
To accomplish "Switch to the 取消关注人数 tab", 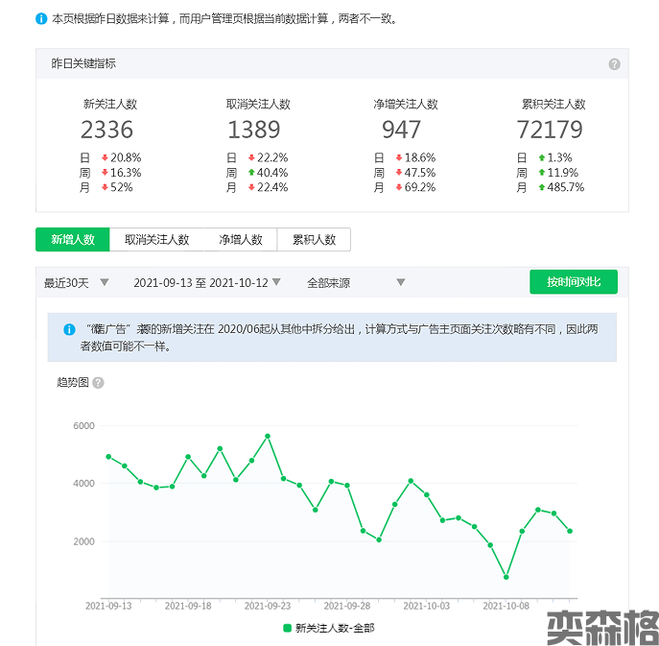I will (156, 240).
